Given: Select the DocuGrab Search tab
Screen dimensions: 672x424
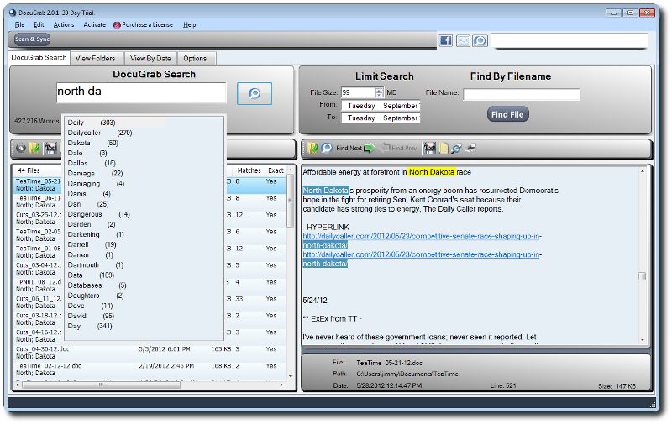Looking at the screenshot, I should tap(39, 57).
